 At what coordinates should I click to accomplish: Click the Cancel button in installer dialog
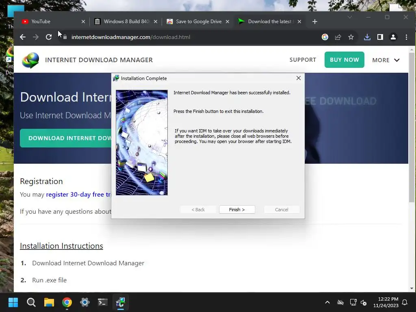click(282, 210)
